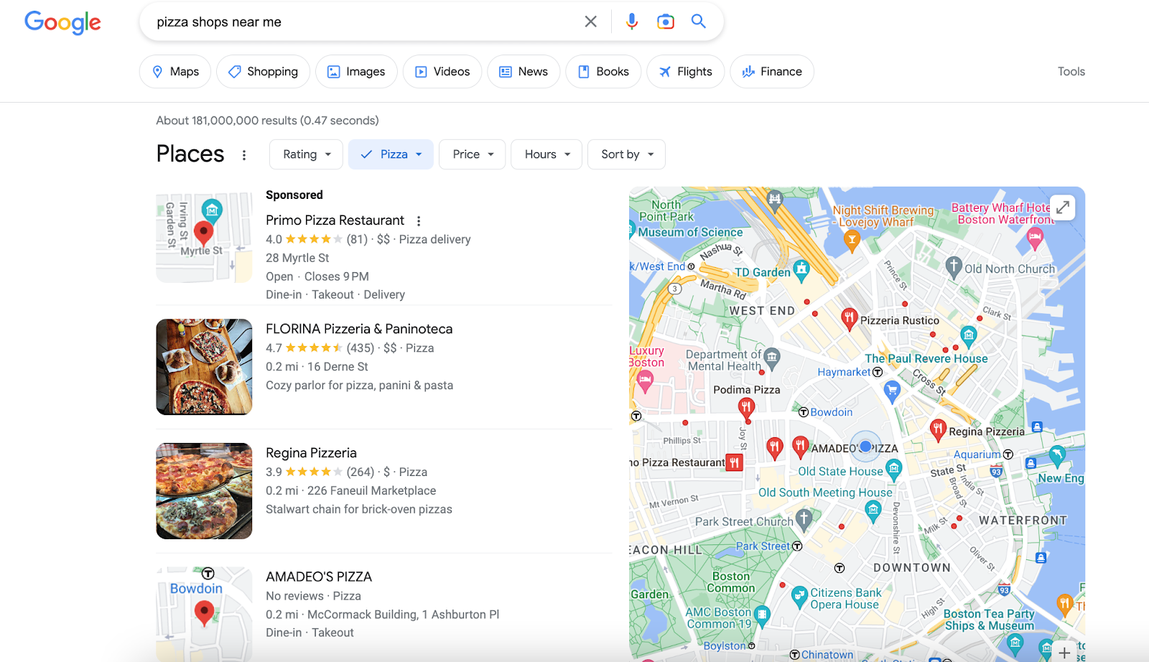This screenshot has width=1149, height=662.
Task: Toggle the Pizza filter chip
Action: (391, 154)
